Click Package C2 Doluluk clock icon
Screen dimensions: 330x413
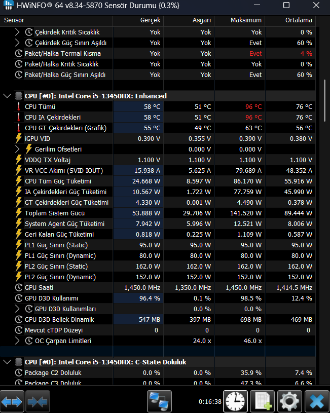tap(18, 372)
